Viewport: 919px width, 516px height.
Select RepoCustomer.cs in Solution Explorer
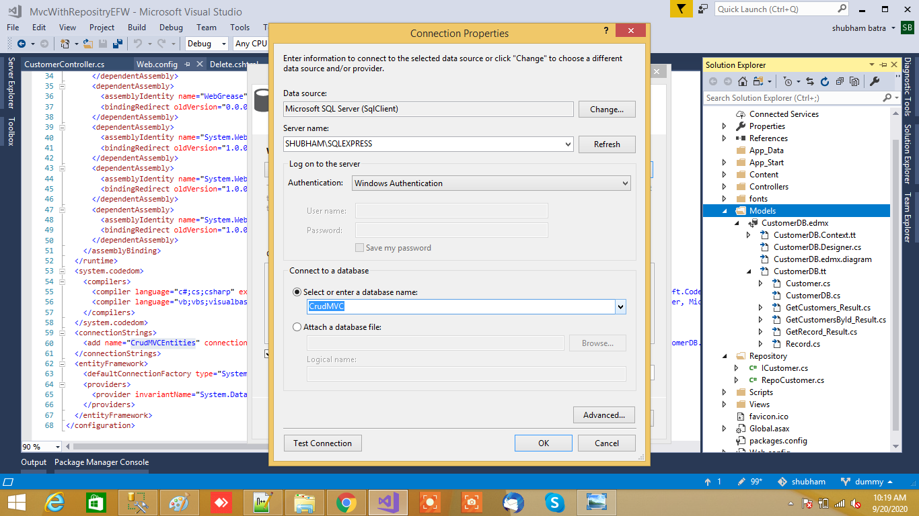[x=793, y=380]
